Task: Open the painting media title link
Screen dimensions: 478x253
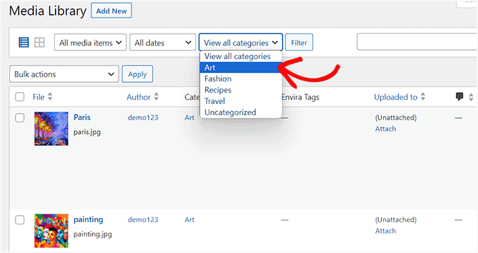Action: [x=88, y=219]
